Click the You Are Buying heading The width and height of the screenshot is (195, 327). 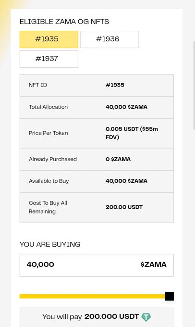point(50,244)
